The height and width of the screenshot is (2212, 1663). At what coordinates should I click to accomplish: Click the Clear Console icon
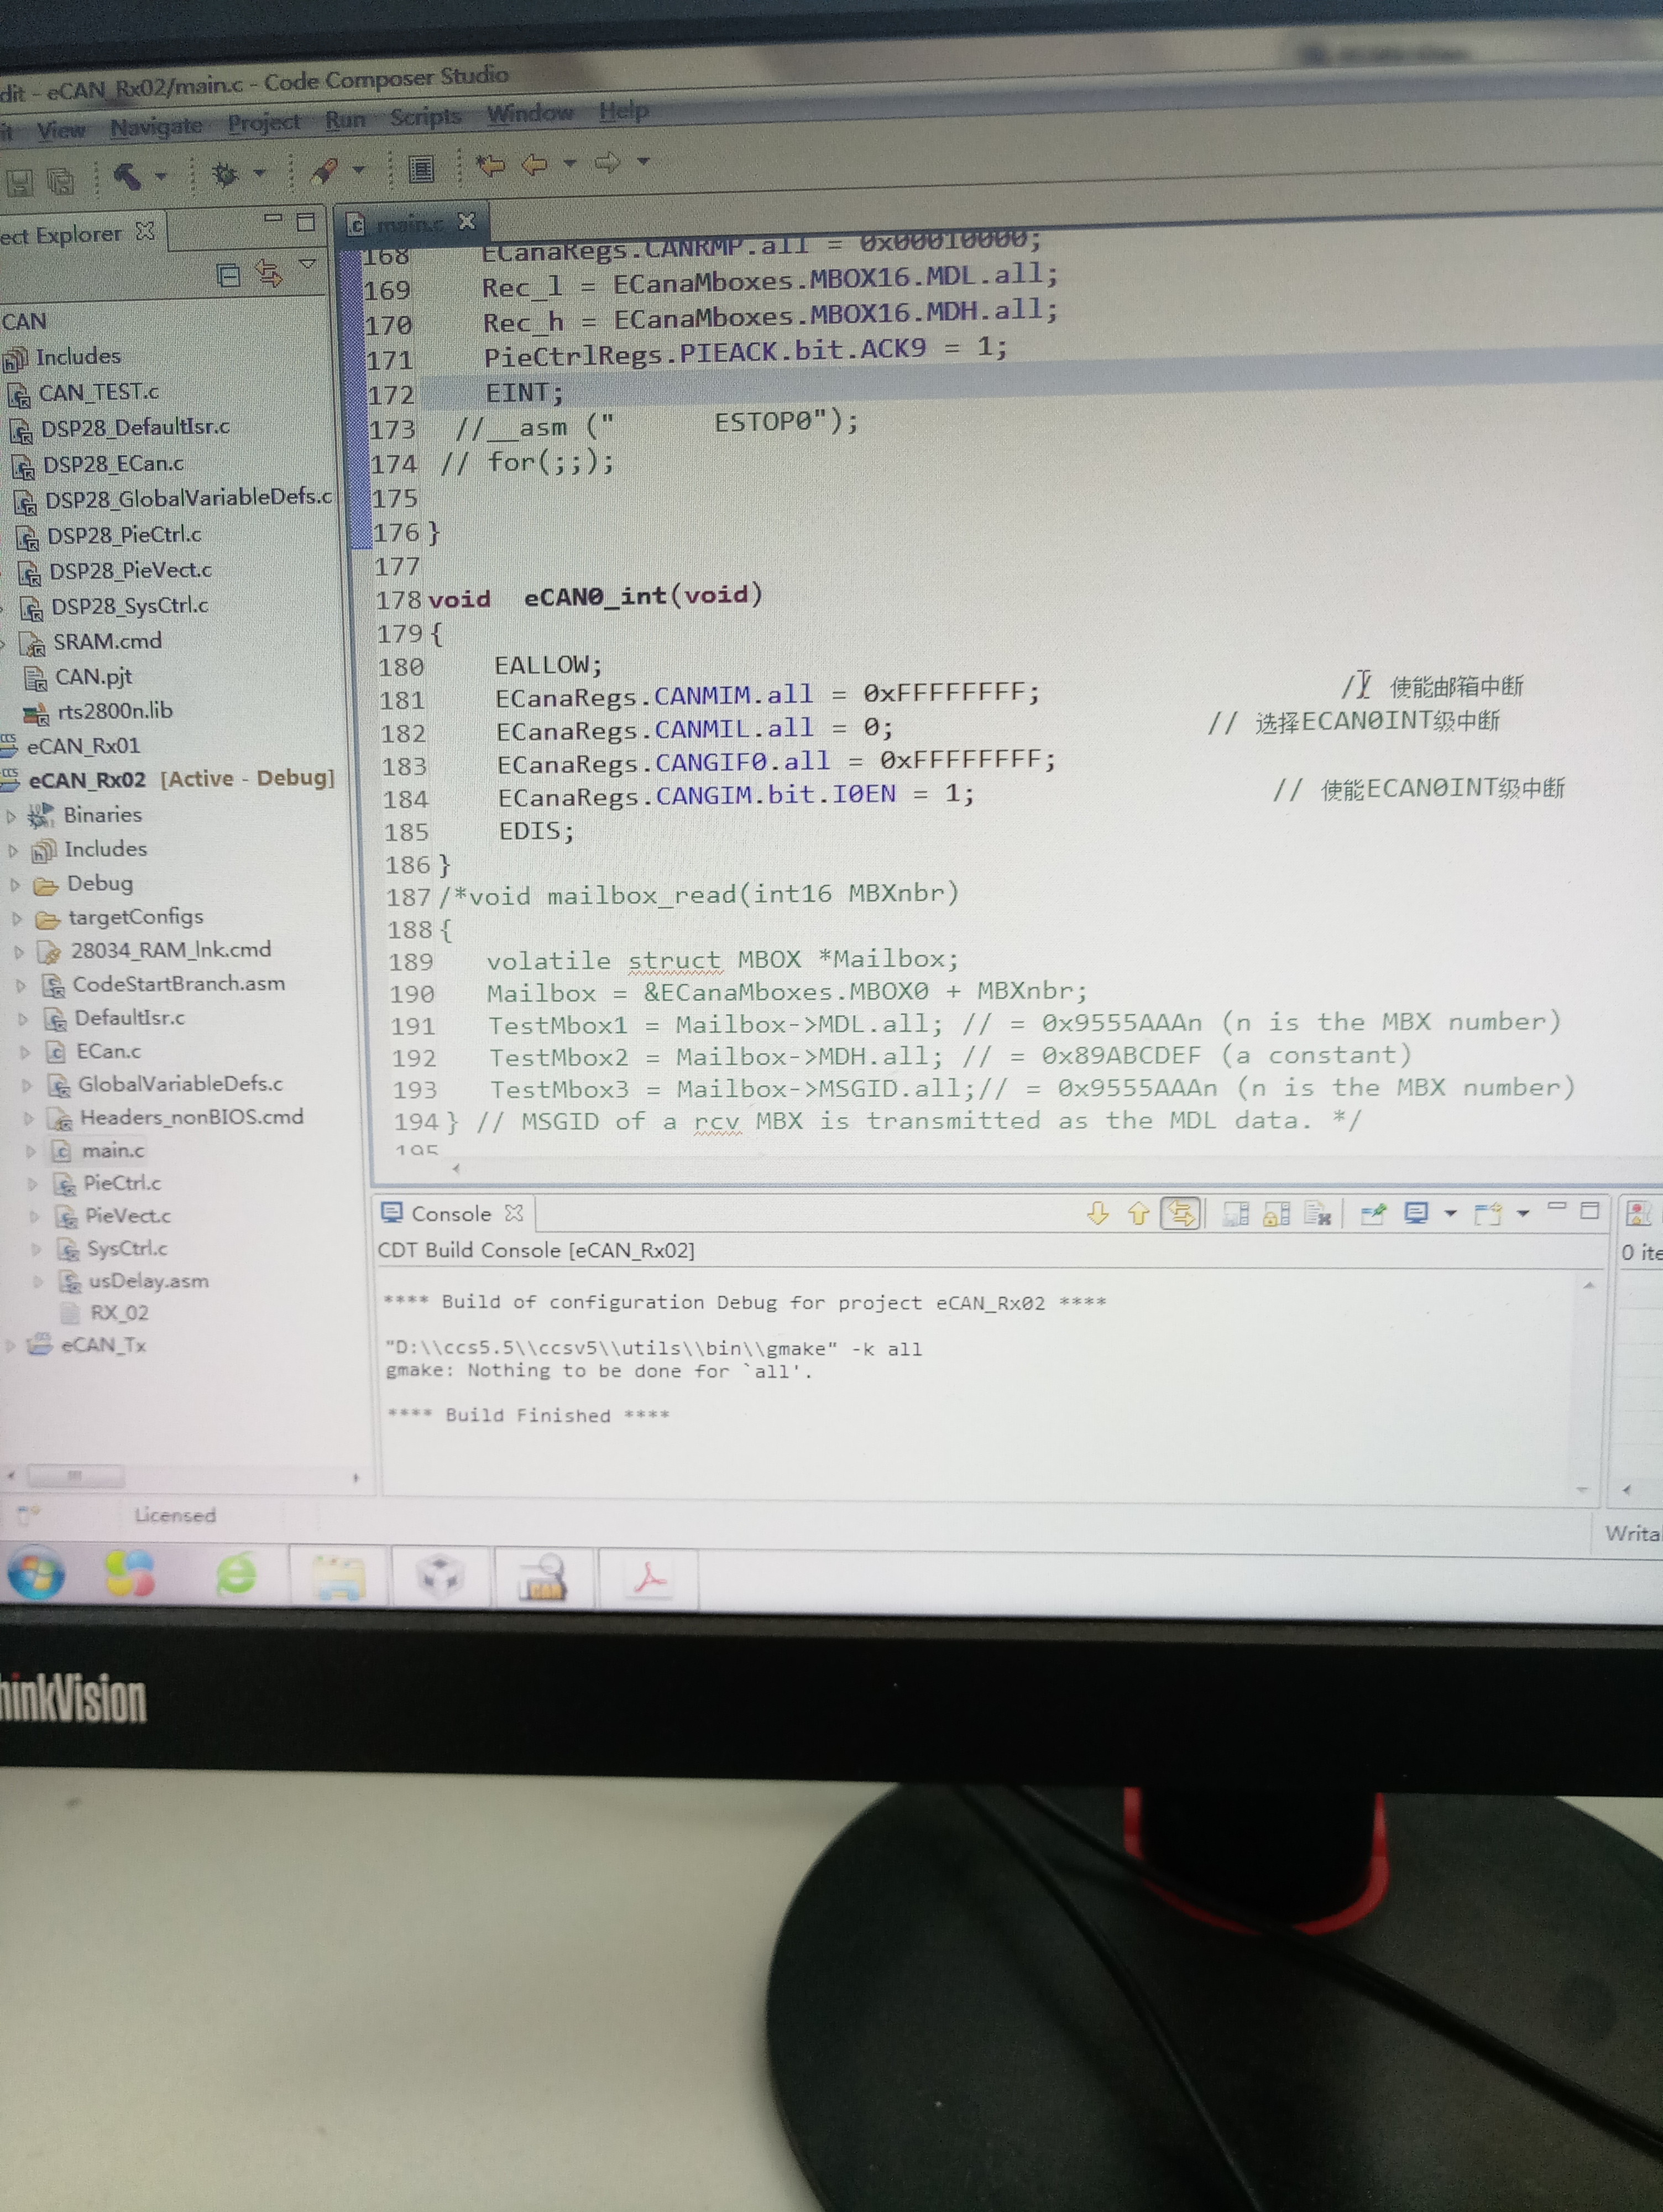click(1317, 1214)
